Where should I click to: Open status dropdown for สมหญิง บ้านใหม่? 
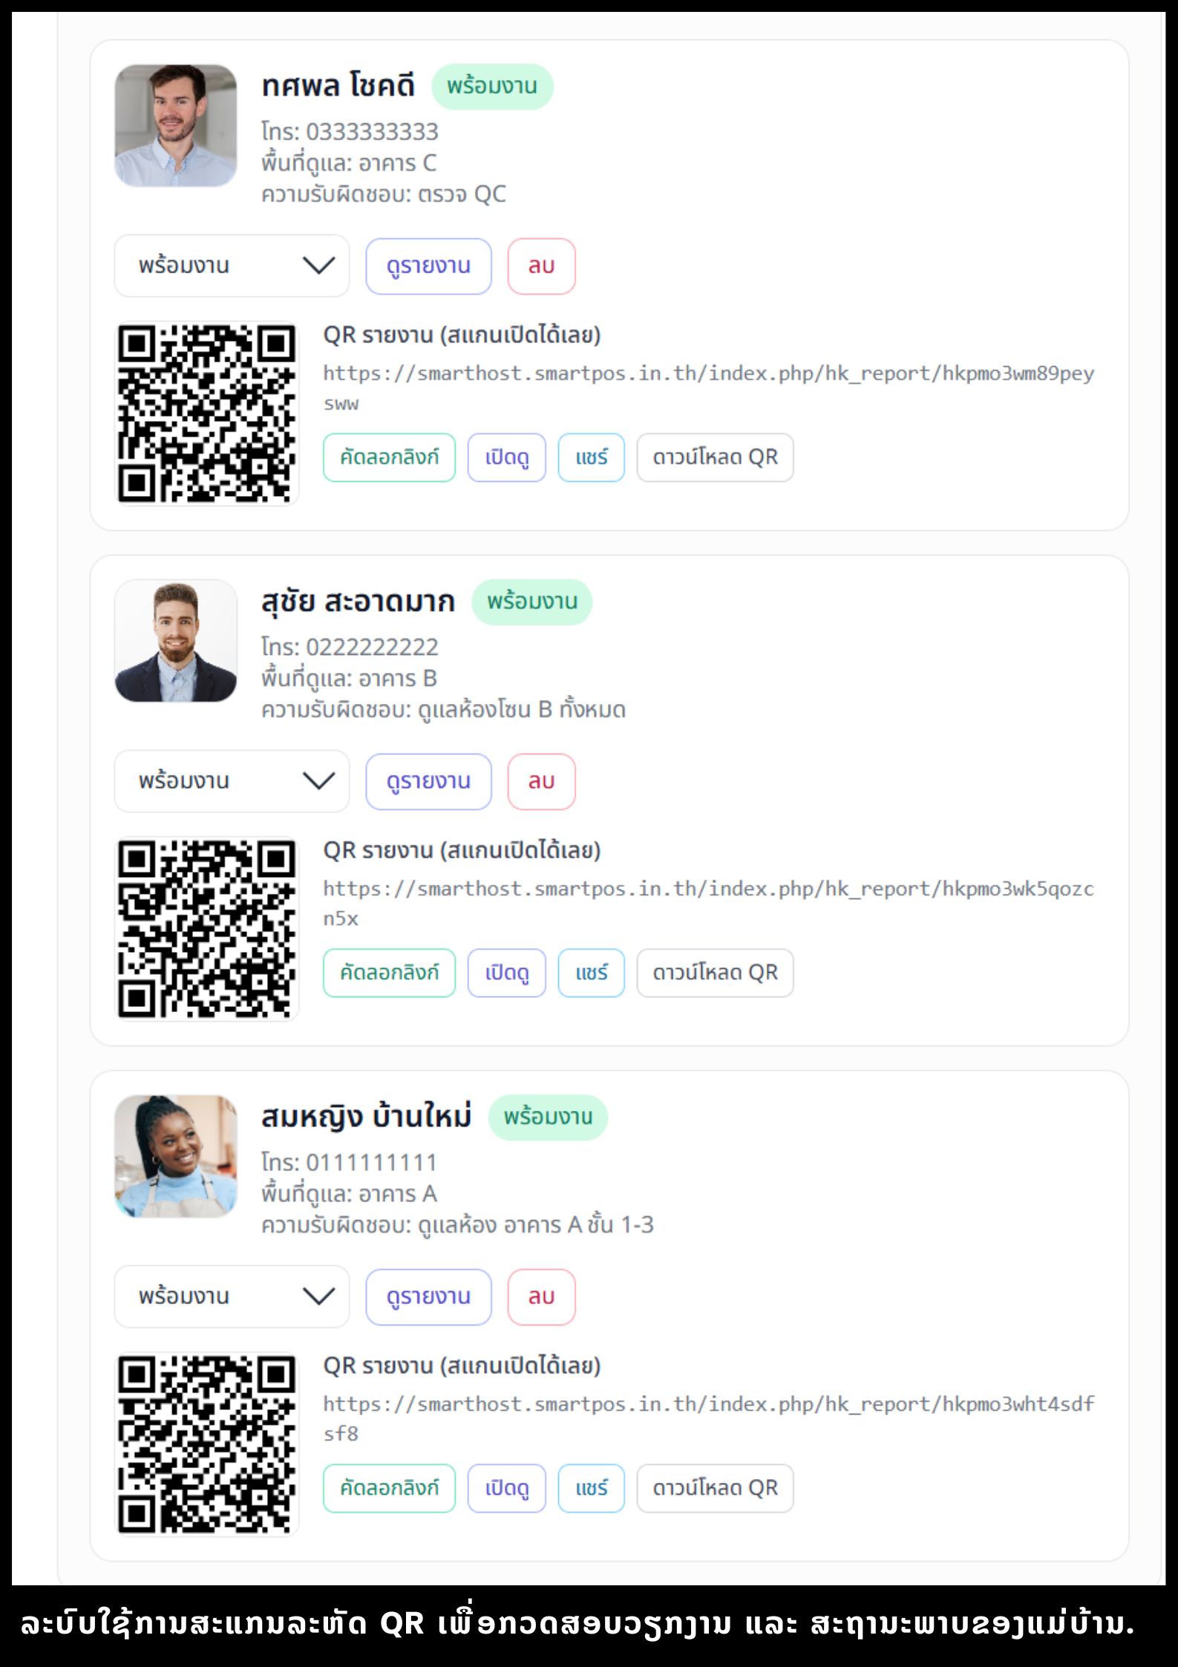232,1296
